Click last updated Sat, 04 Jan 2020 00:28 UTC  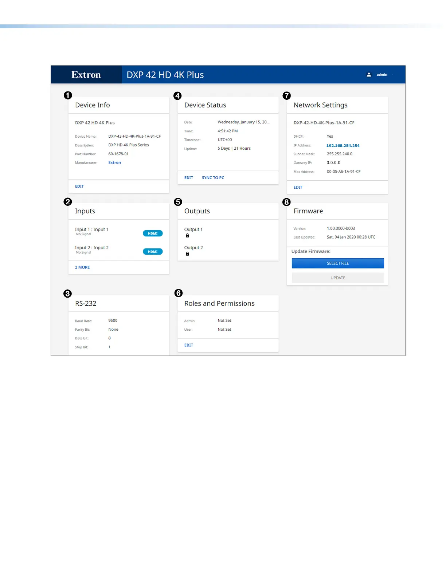coord(351,237)
